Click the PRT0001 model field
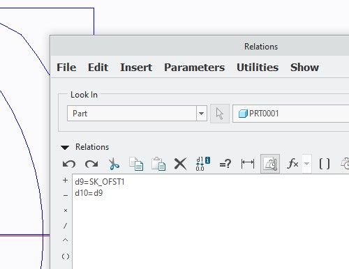Screen dimensions: 349x269 [291, 114]
